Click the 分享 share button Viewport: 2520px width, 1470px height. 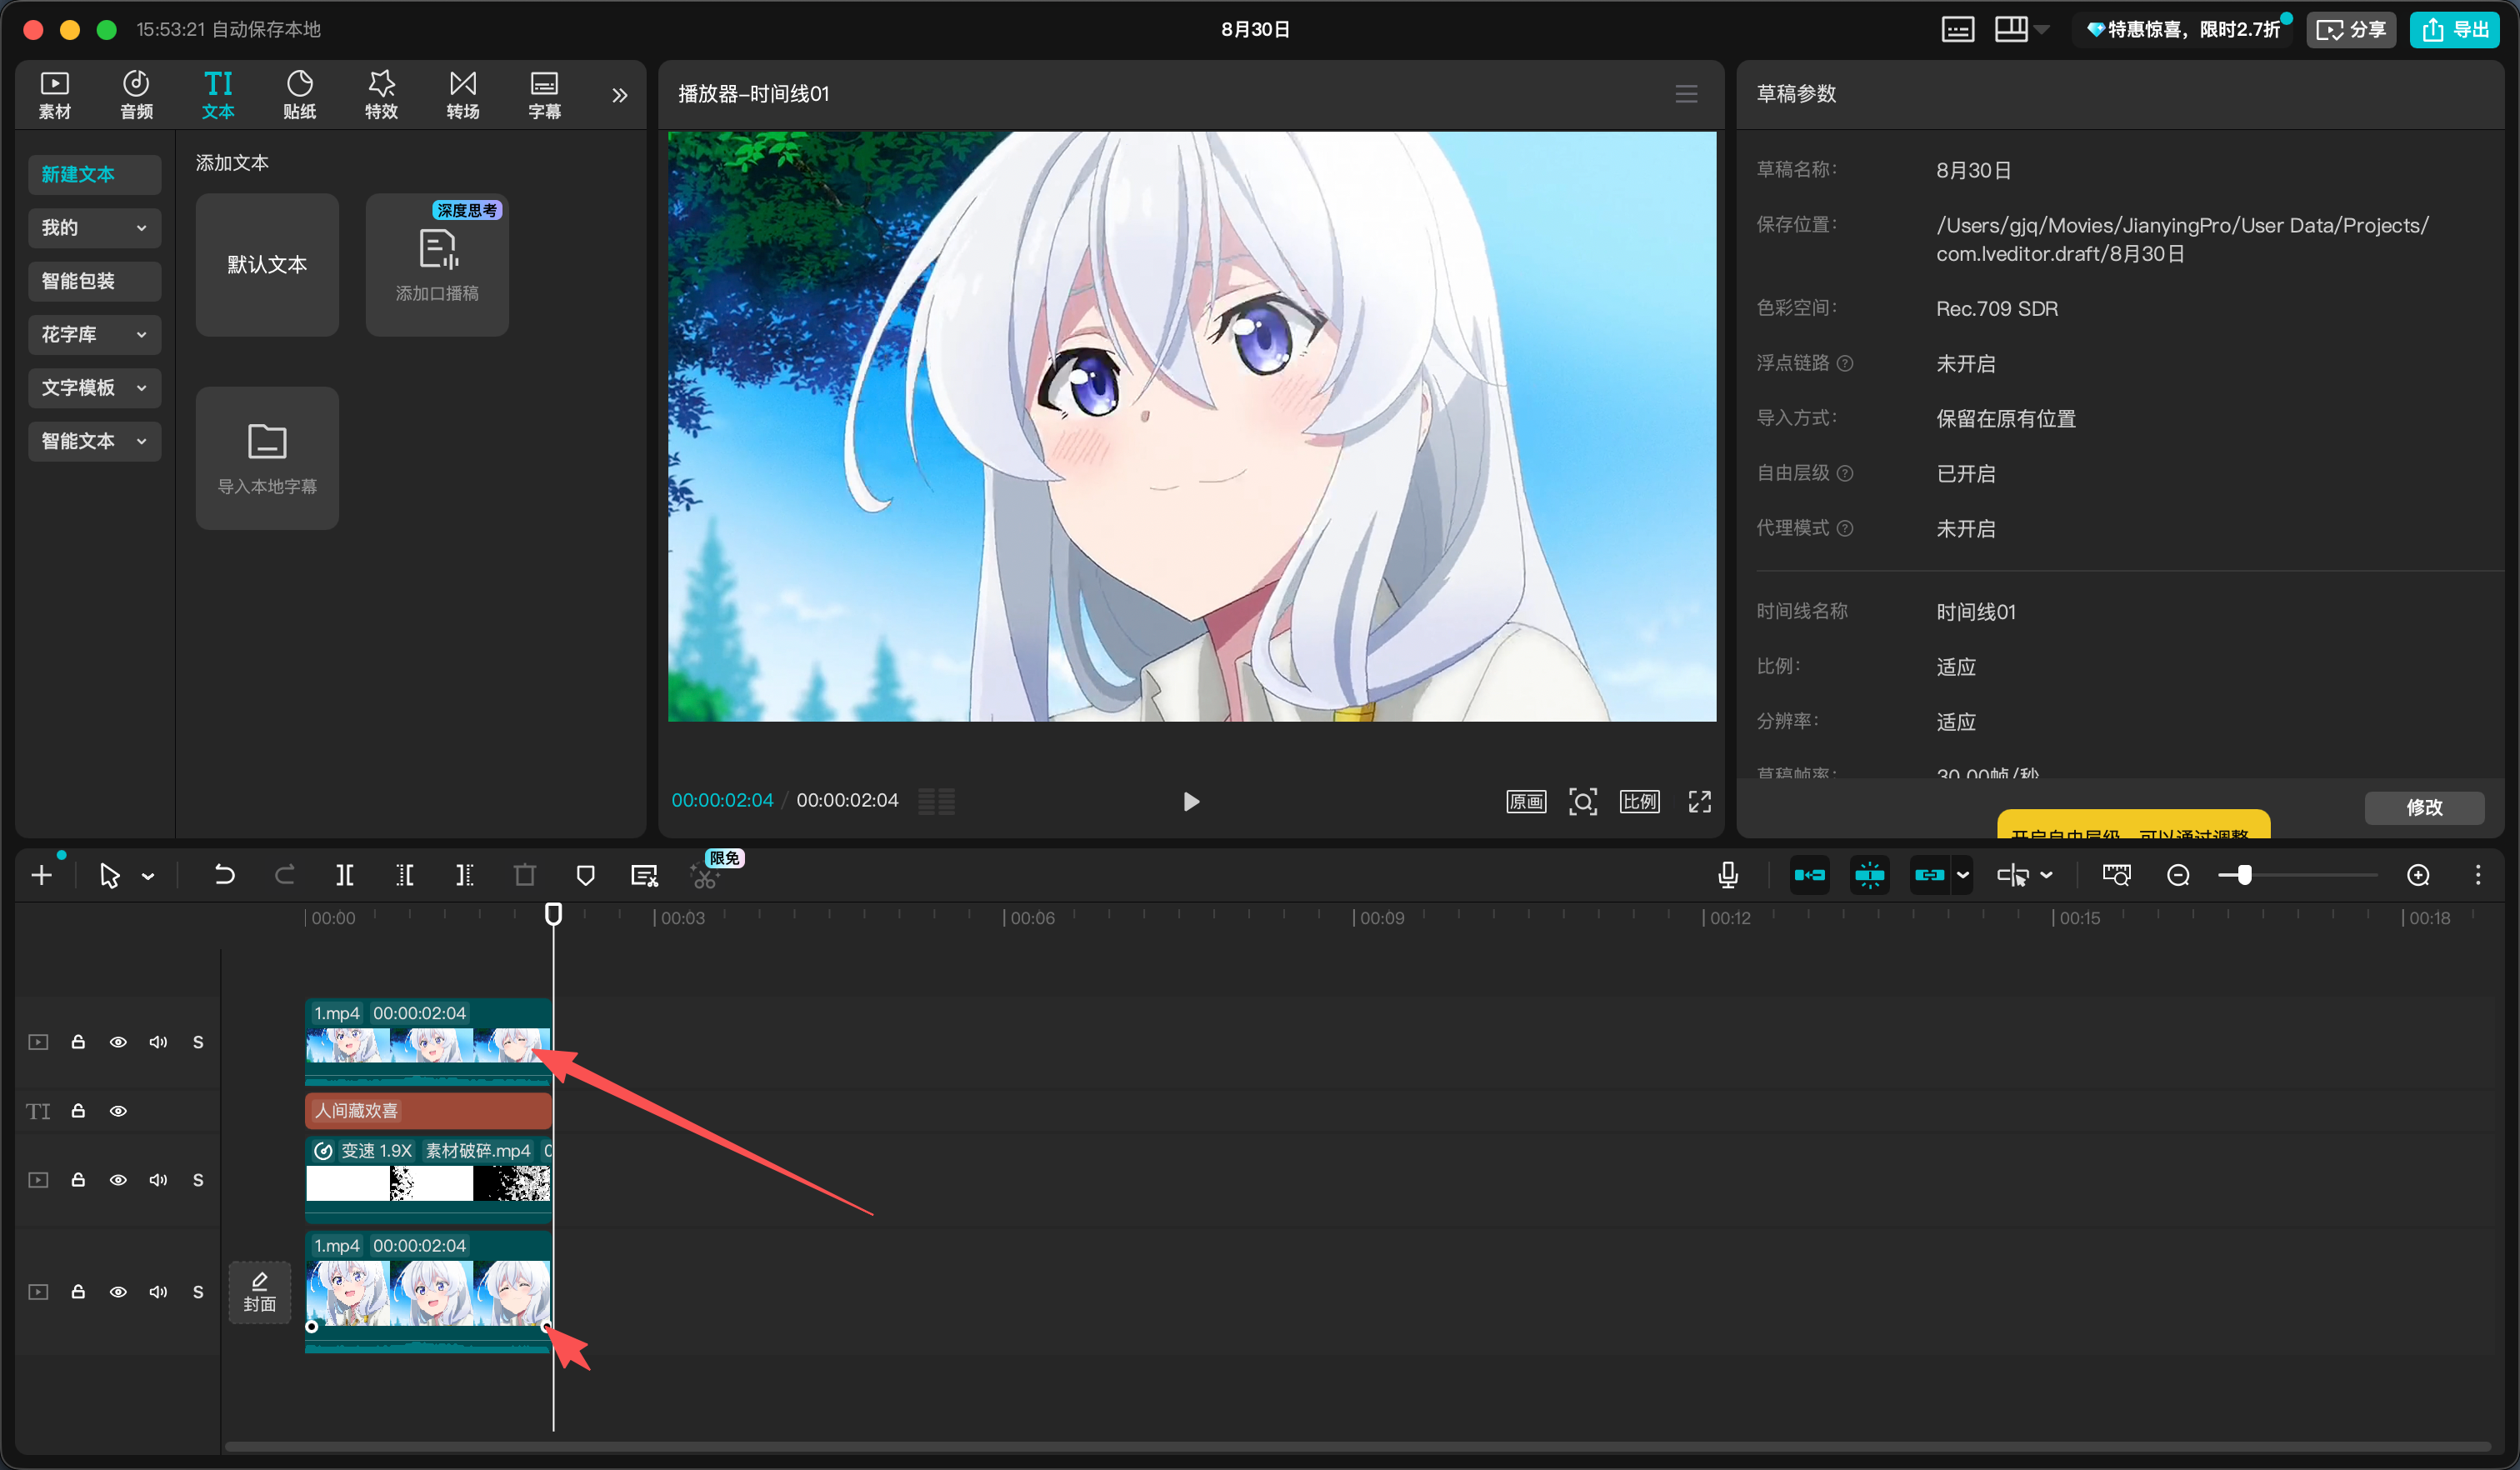(x=2350, y=30)
